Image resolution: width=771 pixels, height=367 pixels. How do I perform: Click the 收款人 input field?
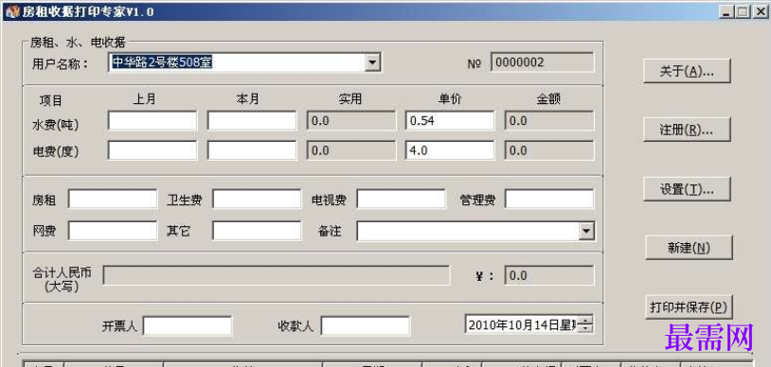366,325
